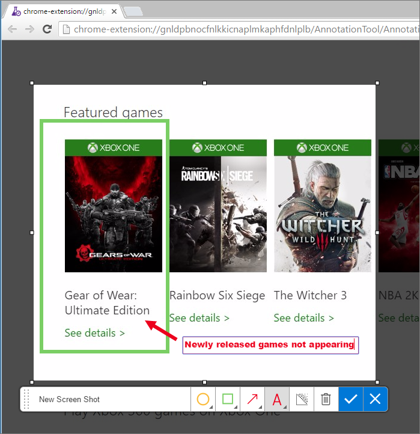Grab the top-left selection resize handle
Image resolution: width=420 pixels, height=434 pixels.
point(32,83)
